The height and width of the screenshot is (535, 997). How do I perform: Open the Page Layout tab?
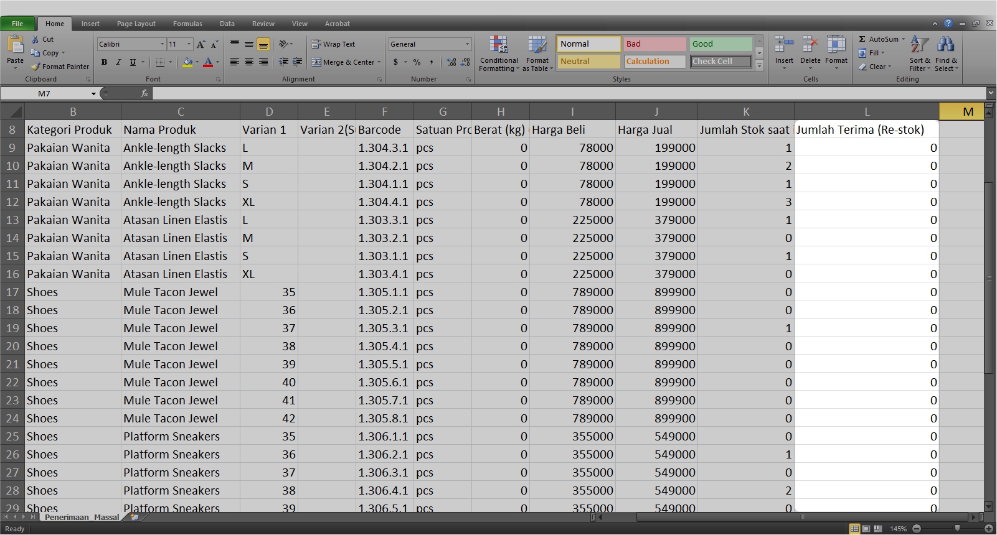(136, 24)
